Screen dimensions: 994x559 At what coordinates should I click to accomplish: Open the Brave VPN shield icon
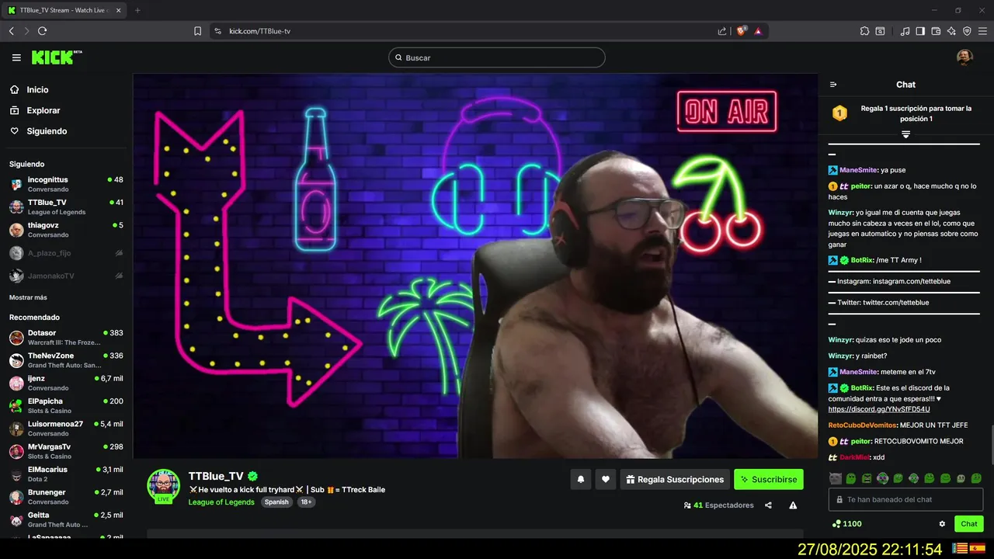[967, 31]
